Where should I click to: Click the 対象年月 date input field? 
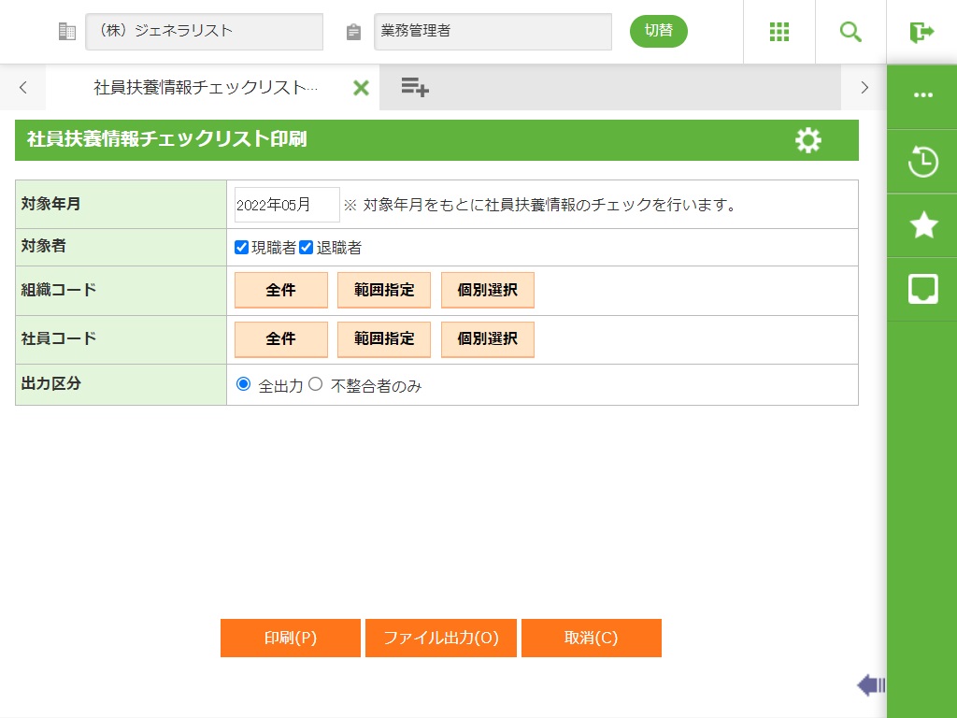tap(286, 205)
